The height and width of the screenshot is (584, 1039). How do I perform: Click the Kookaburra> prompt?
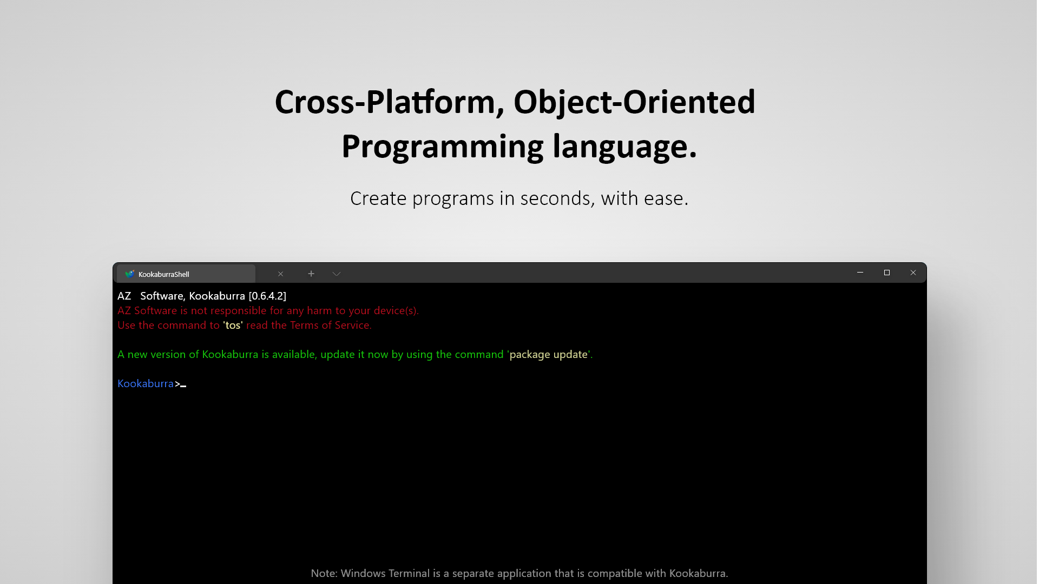[x=146, y=384]
